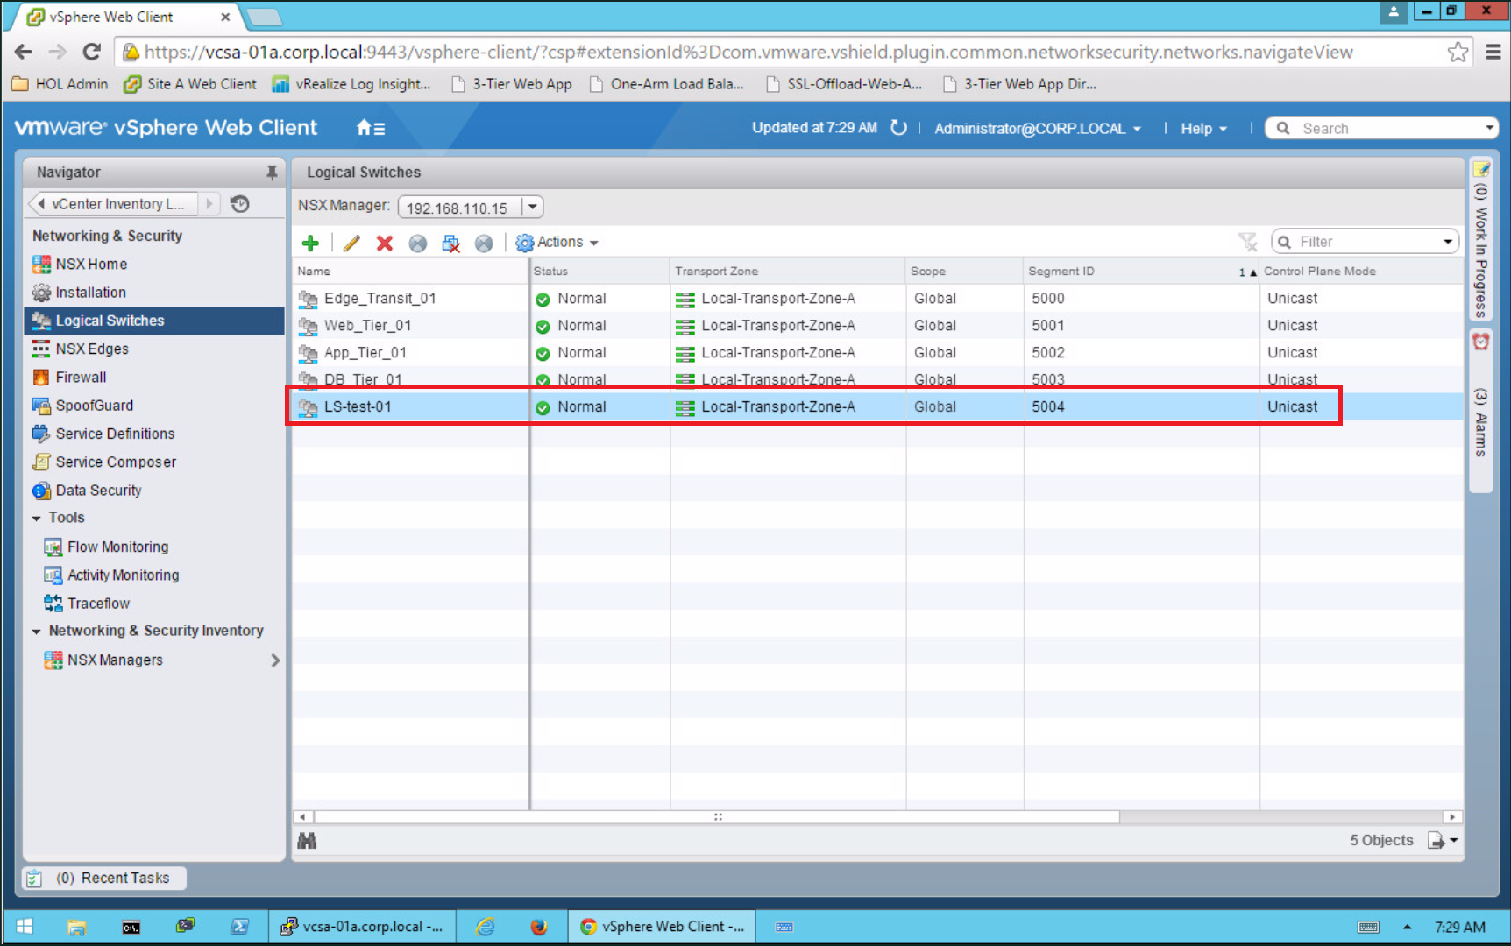This screenshot has height=946, width=1511.
Task: Open Traceflow under Tools
Action: 98,604
